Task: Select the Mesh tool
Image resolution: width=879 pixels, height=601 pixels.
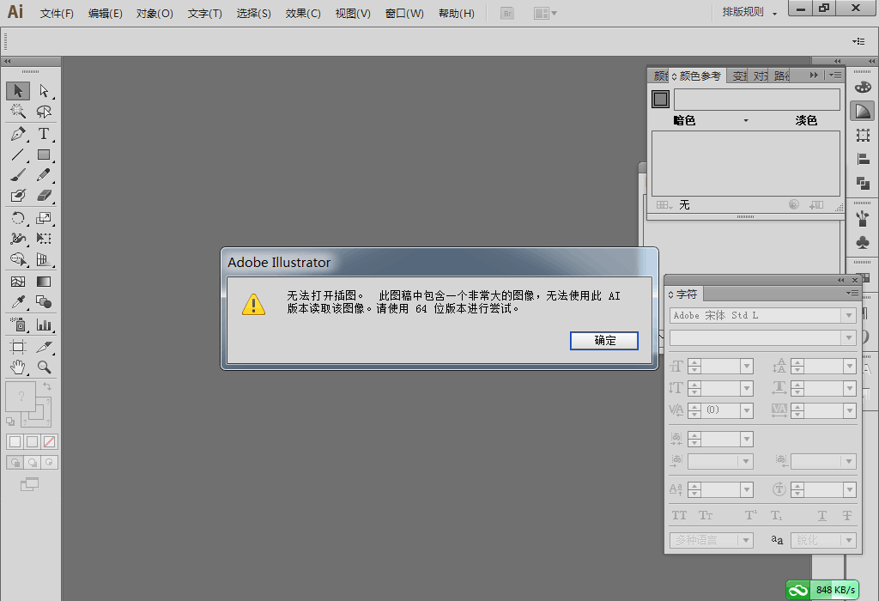Action: tap(18, 282)
